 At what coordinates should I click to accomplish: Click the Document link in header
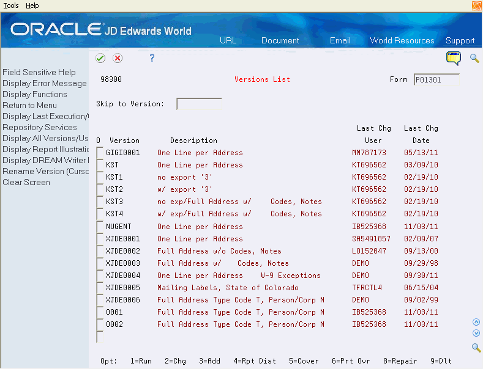coord(280,40)
